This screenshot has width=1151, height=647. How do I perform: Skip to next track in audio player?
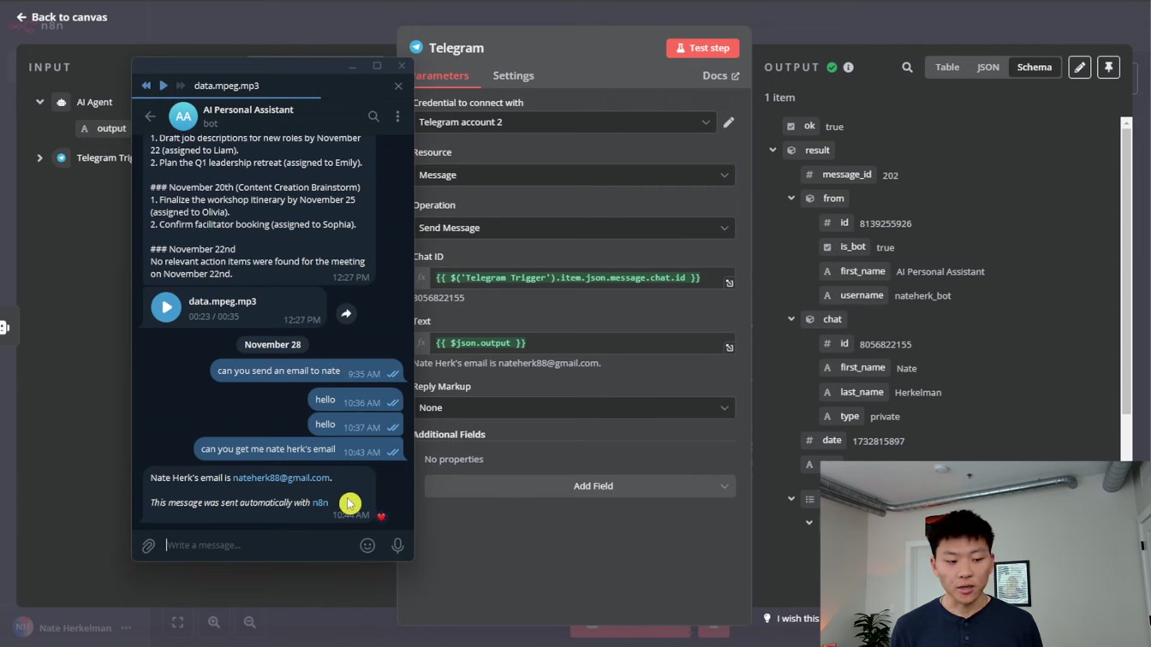pos(180,86)
